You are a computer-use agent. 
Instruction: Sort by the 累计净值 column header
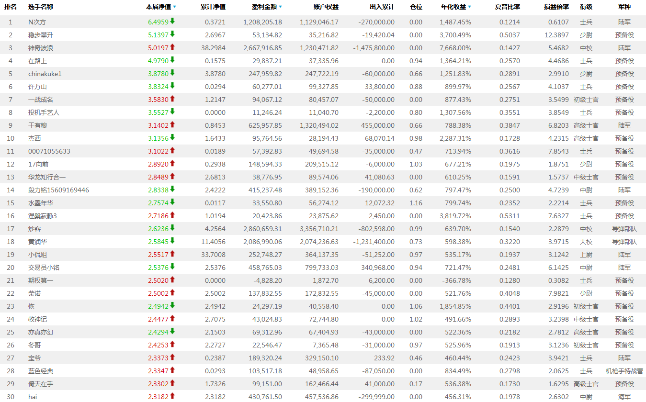(213, 7)
